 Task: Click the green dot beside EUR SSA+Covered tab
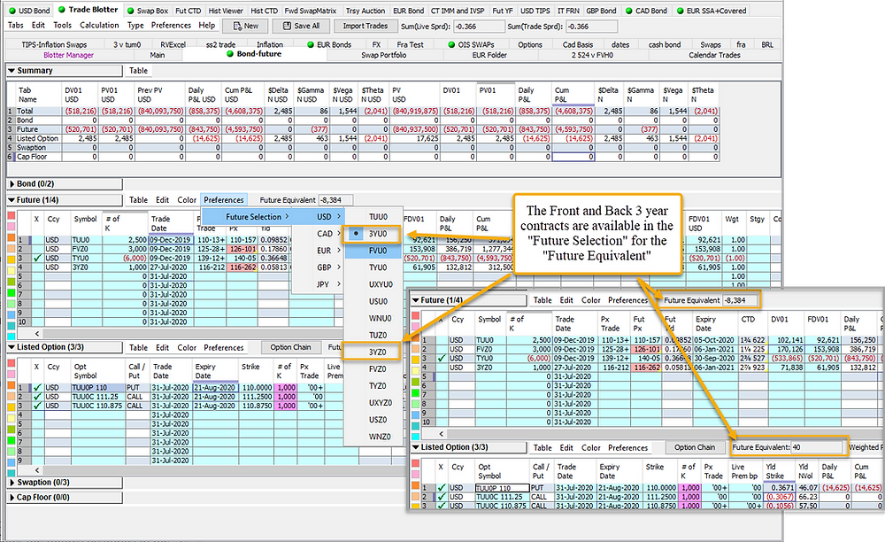[x=680, y=11]
